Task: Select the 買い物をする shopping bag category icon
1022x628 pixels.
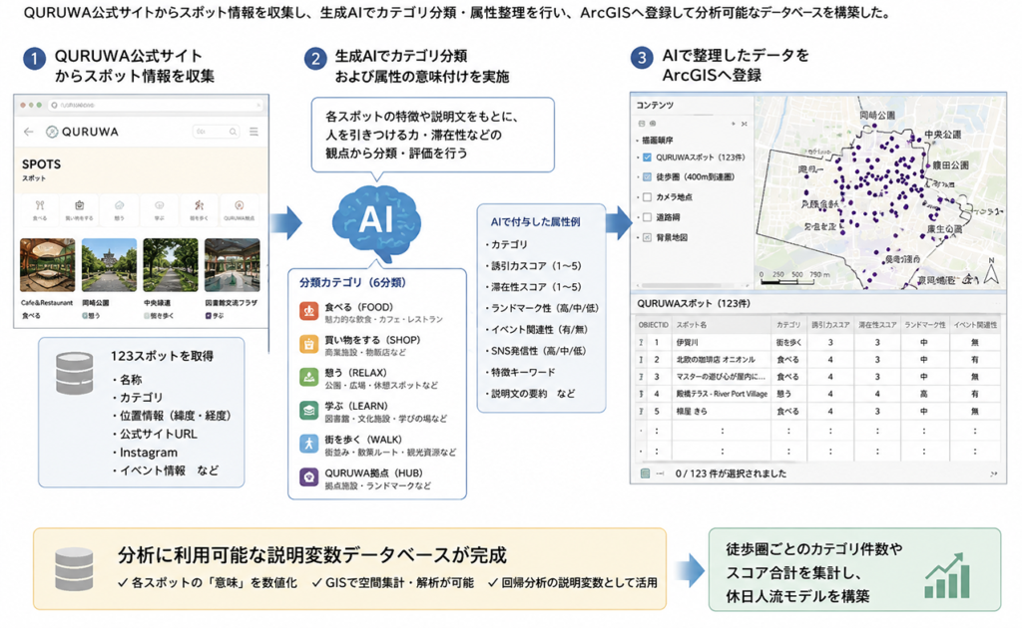Action: tap(80, 205)
